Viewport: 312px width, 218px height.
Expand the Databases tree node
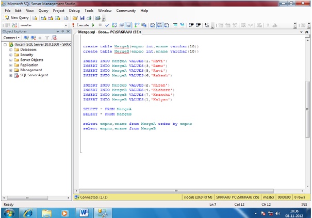(10, 49)
